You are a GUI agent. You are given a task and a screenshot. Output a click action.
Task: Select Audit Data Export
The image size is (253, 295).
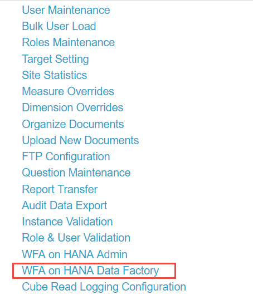click(65, 205)
